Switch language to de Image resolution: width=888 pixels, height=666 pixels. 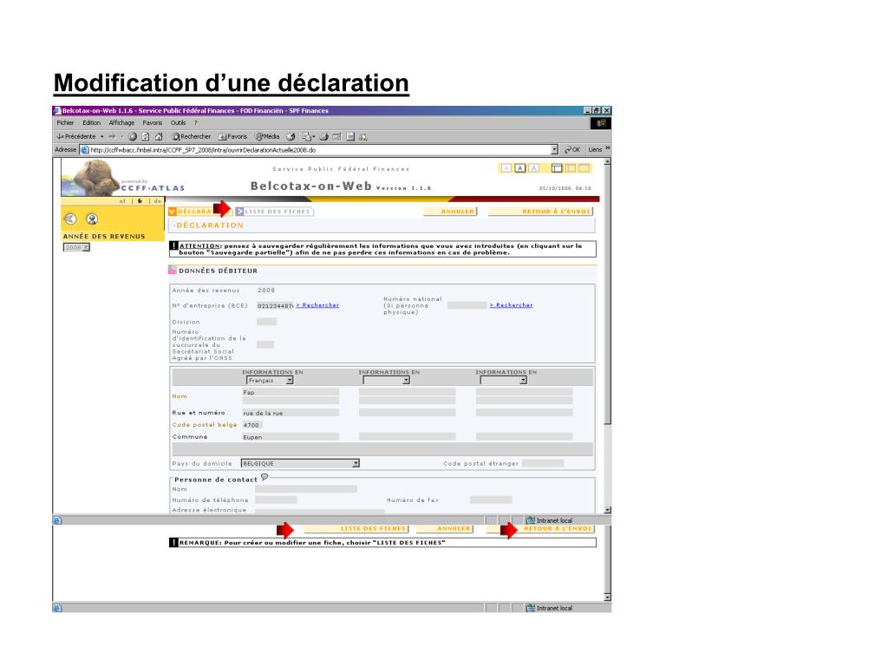click(157, 201)
